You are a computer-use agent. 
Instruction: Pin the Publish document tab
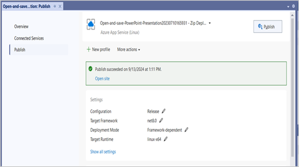(x=55, y=6)
